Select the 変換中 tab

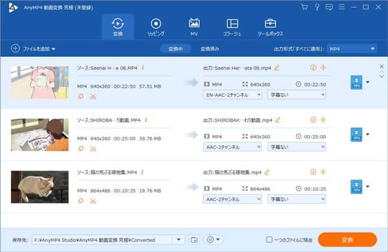pos(175,49)
